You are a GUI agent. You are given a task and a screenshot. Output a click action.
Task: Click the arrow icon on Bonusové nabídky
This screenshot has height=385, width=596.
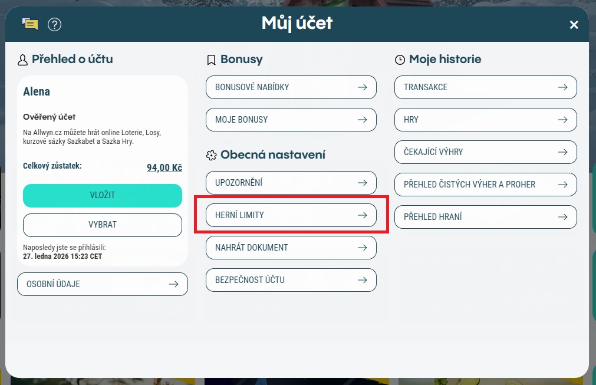(363, 87)
